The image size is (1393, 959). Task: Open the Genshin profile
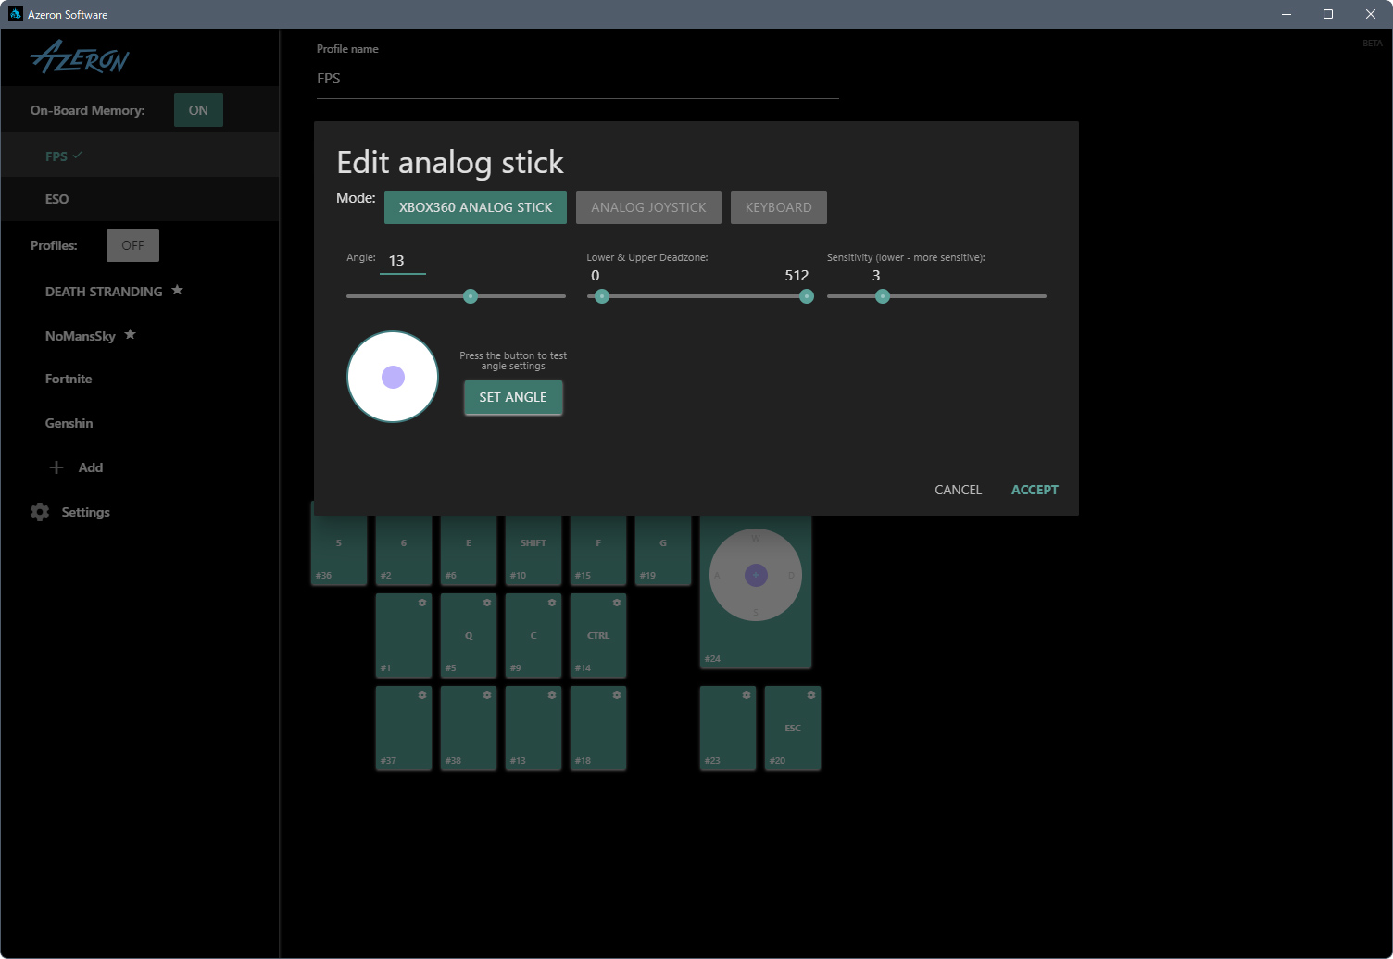(69, 423)
